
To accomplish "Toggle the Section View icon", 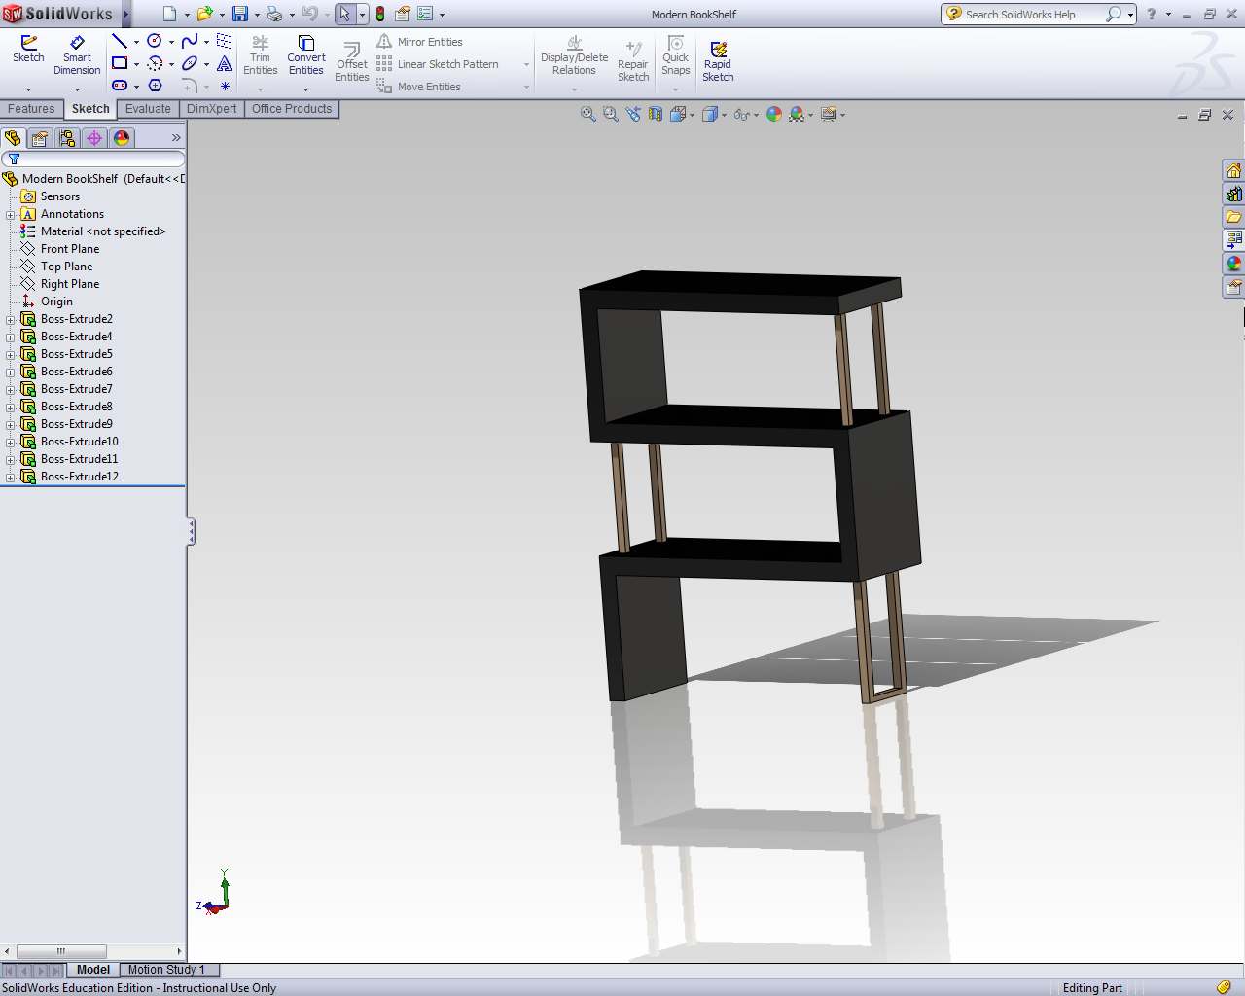I will pyautogui.click(x=656, y=114).
